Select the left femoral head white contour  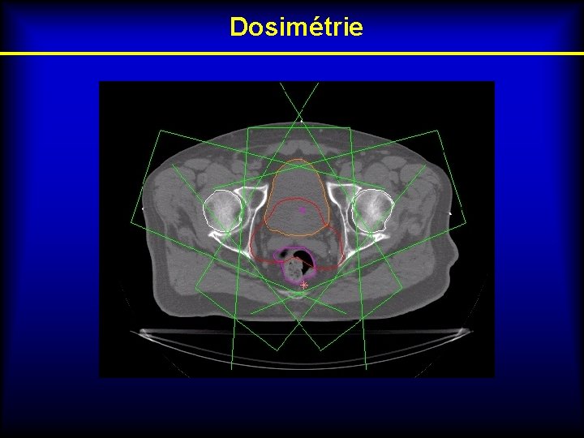[x=223, y=209]
